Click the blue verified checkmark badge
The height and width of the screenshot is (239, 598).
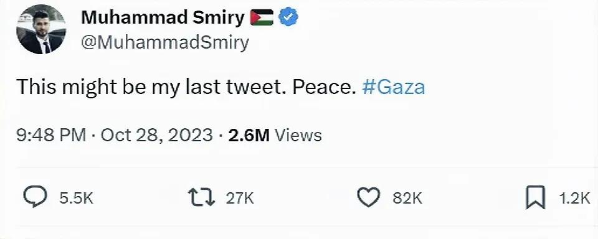tap(289, 17)
